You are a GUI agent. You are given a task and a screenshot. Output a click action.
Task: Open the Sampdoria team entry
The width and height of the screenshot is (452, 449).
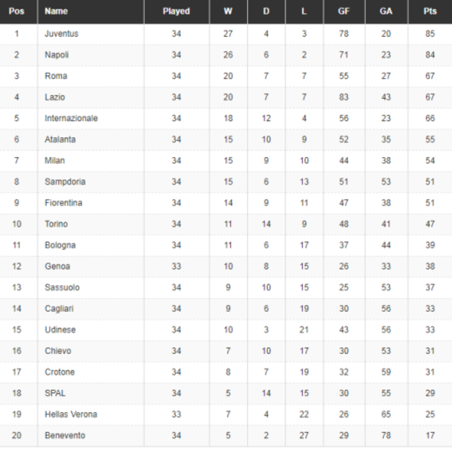[x=65, y=181]
